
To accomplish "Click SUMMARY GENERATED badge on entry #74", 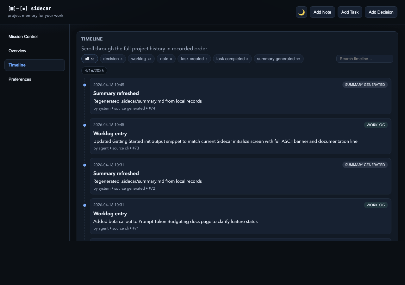I will (365, 85).
